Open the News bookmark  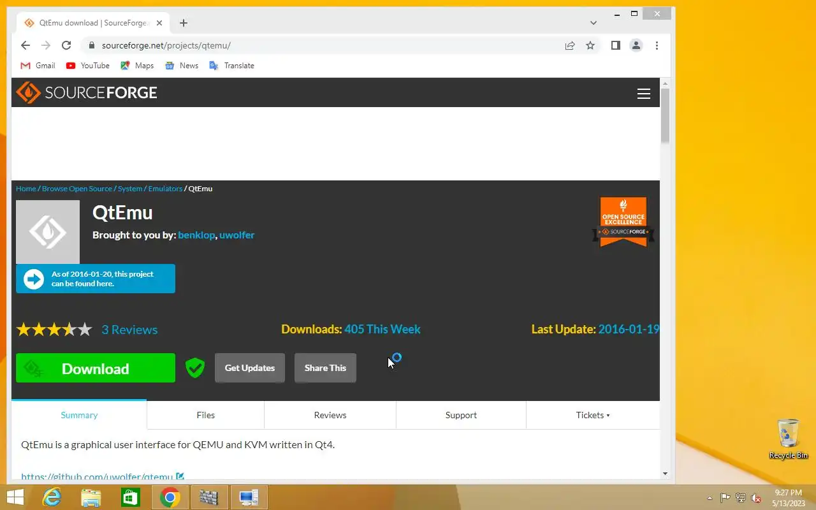coord(182,66)
